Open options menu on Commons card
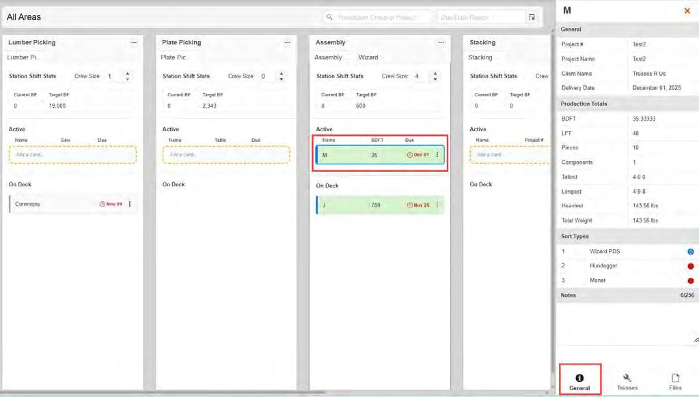The width and height of the screenshot is (699, 397). coord(130,204)
